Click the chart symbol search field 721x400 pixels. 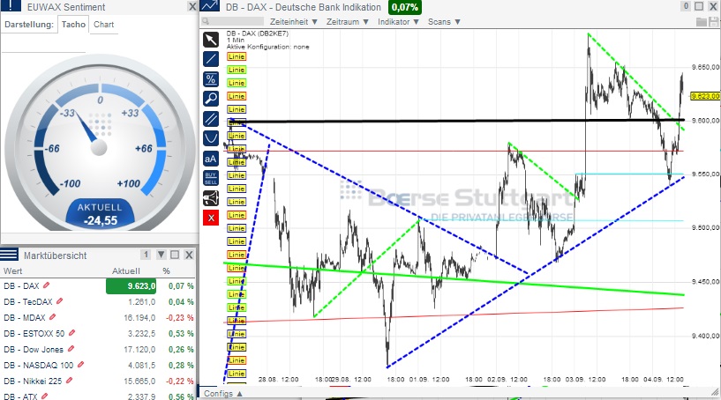[x=237, y=21]
